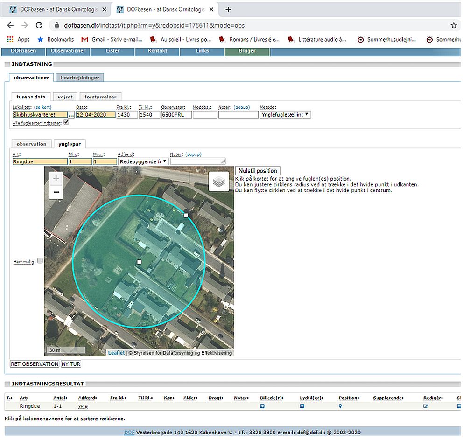Screen dimensions: 463x440
Task: Select observationer tab
Action: 31,77
